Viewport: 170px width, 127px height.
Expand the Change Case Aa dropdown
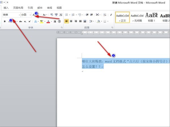click(45, 15)
